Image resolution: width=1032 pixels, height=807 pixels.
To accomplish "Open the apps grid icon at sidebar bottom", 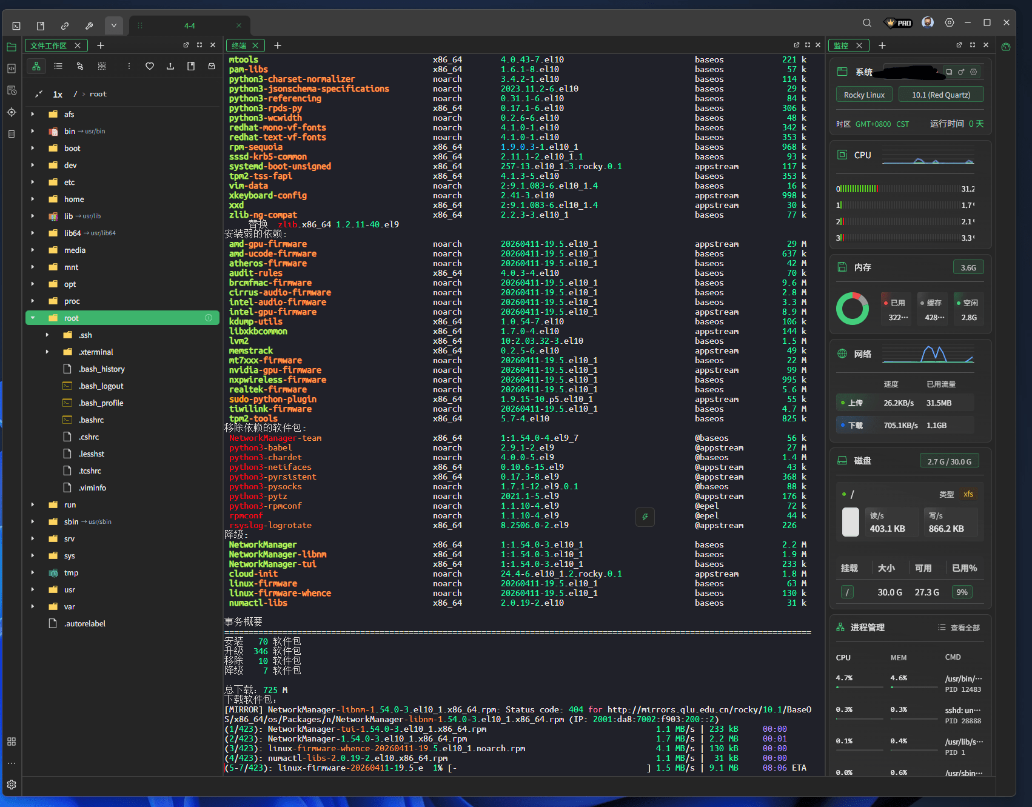I will tap(12, 742).
